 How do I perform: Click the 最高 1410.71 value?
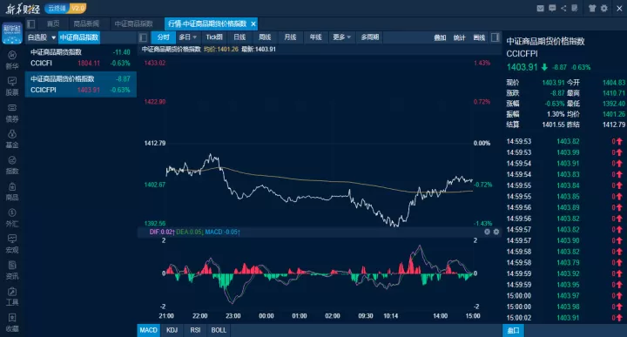[x=613, y=93]
